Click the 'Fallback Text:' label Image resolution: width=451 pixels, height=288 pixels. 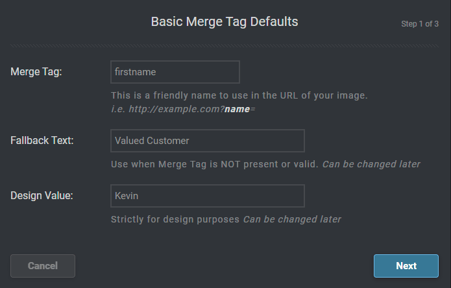click(x=42, y=141)
